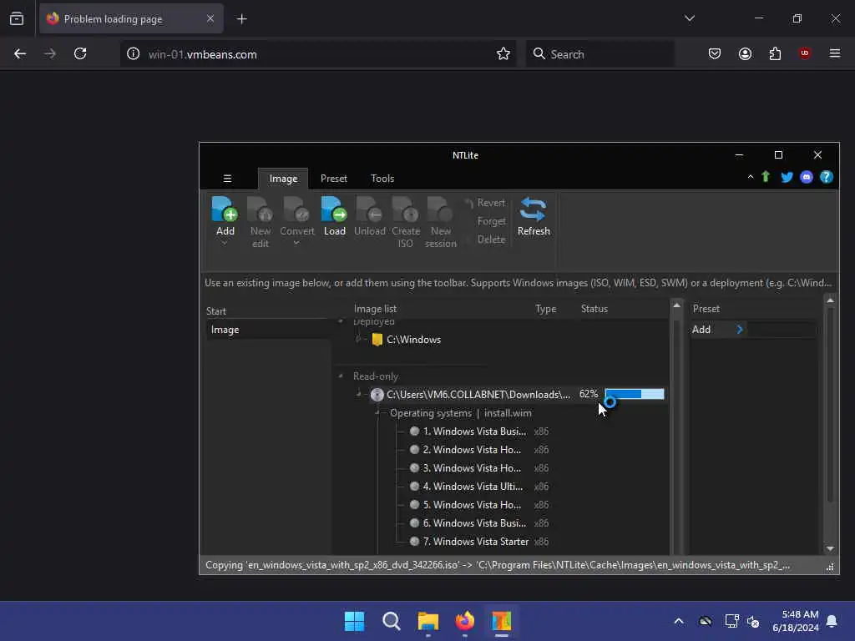Open NTLite Discord icon

click(x=806, y=177)
